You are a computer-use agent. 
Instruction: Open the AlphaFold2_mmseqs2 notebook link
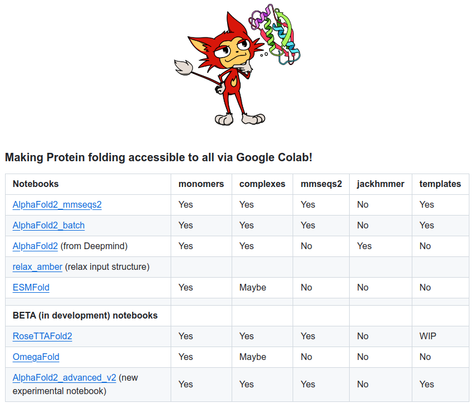[x=57, y=205]
